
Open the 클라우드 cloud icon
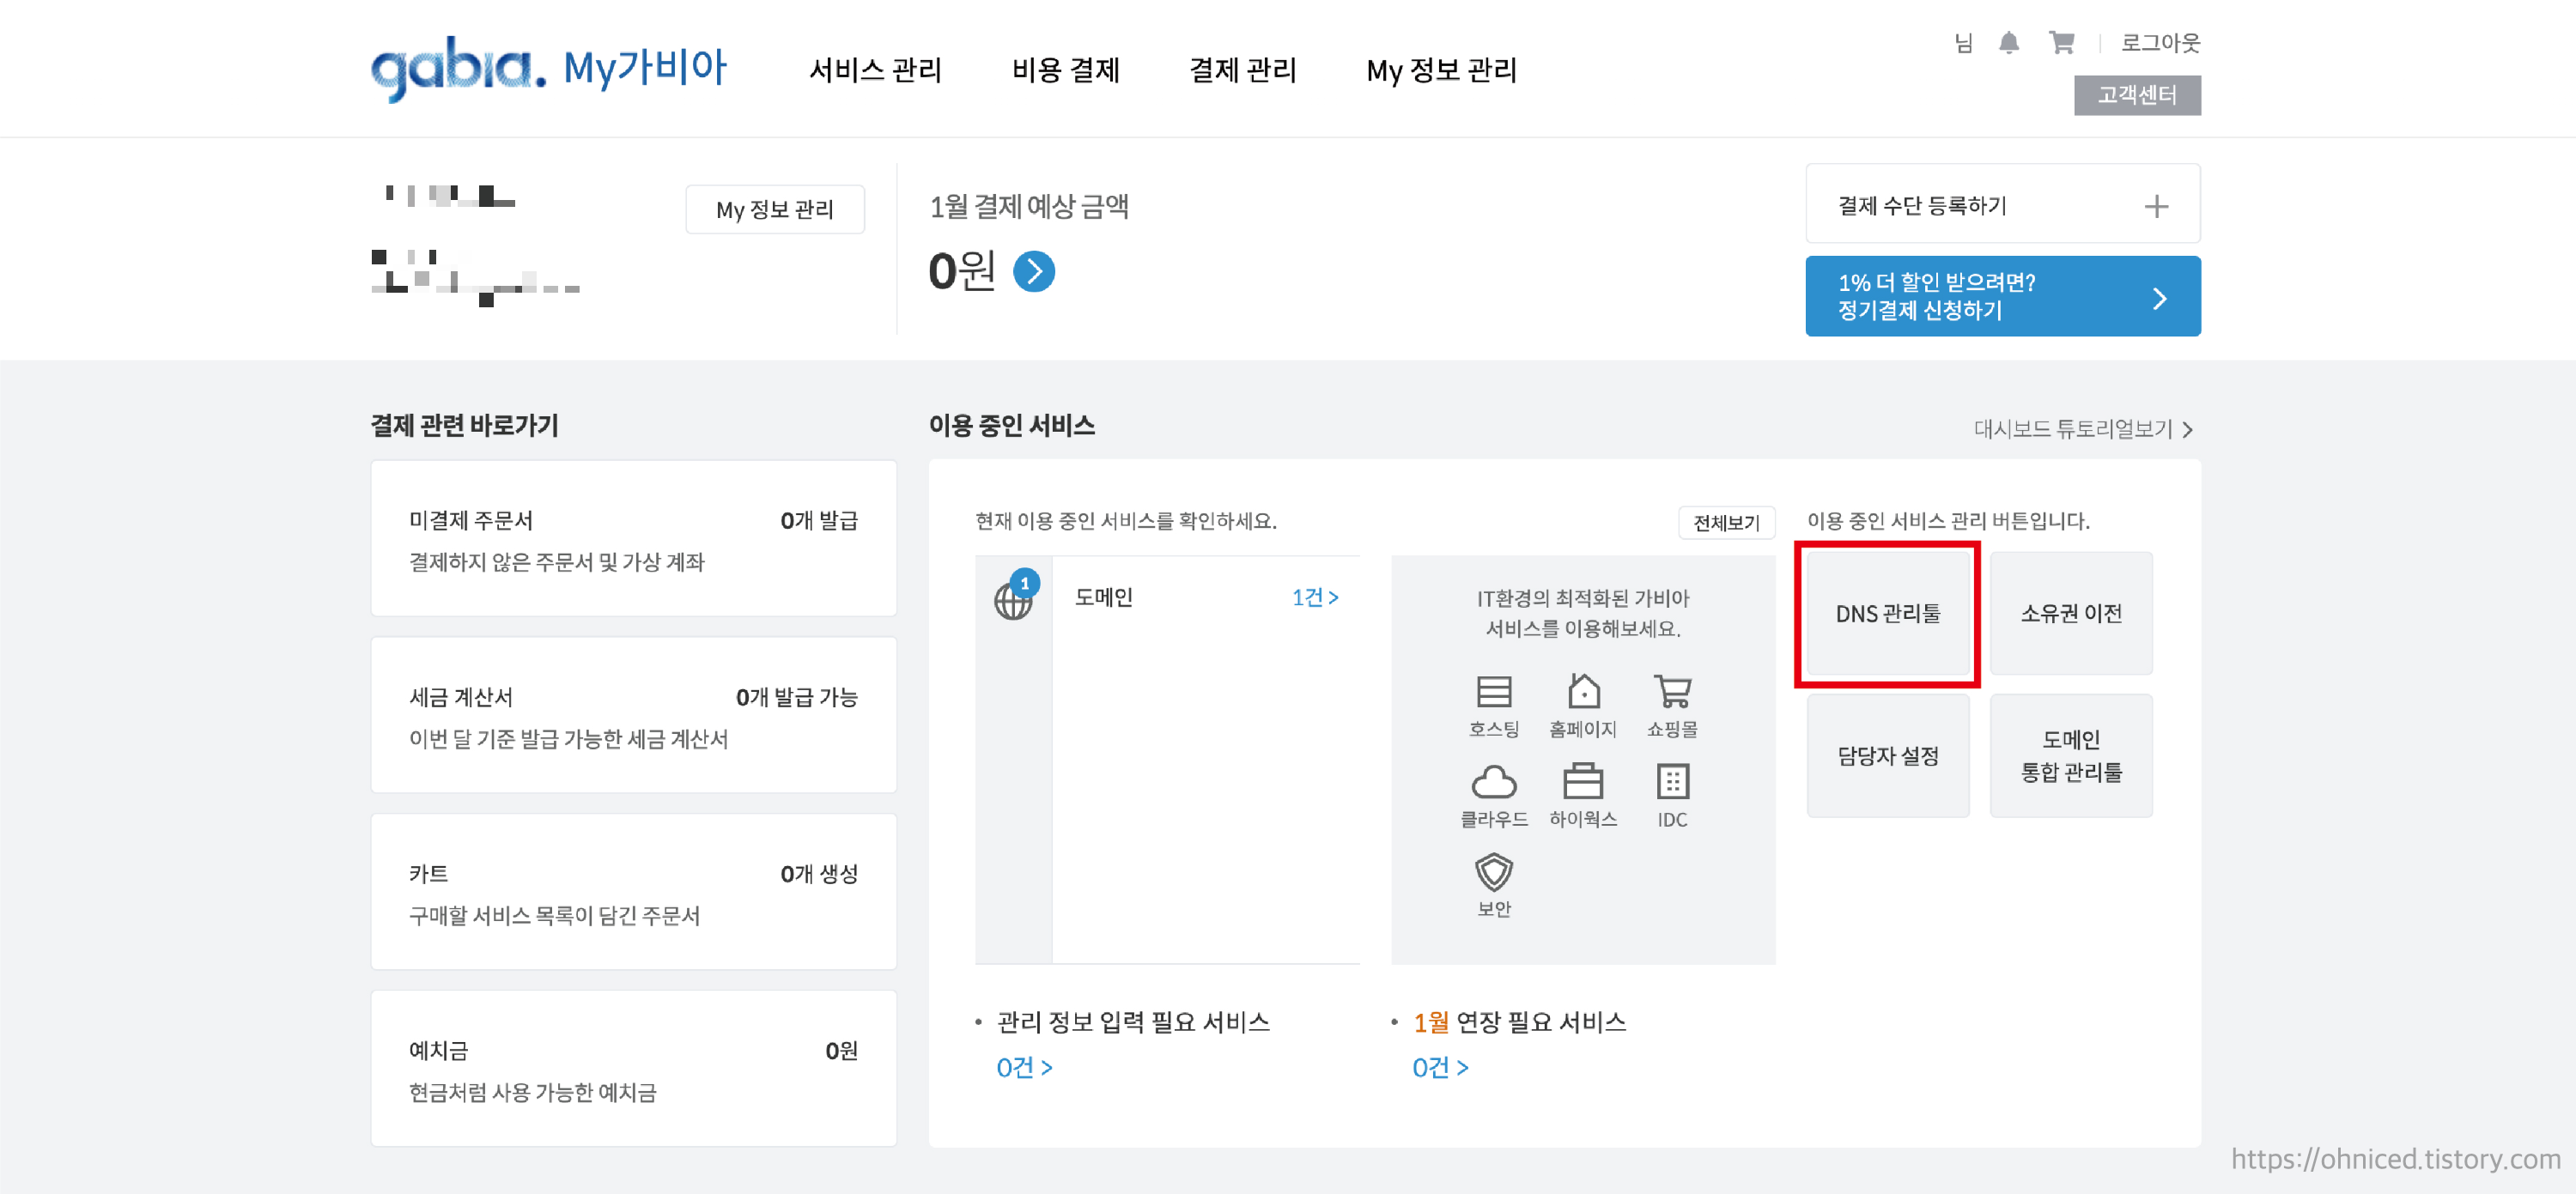1493,782
